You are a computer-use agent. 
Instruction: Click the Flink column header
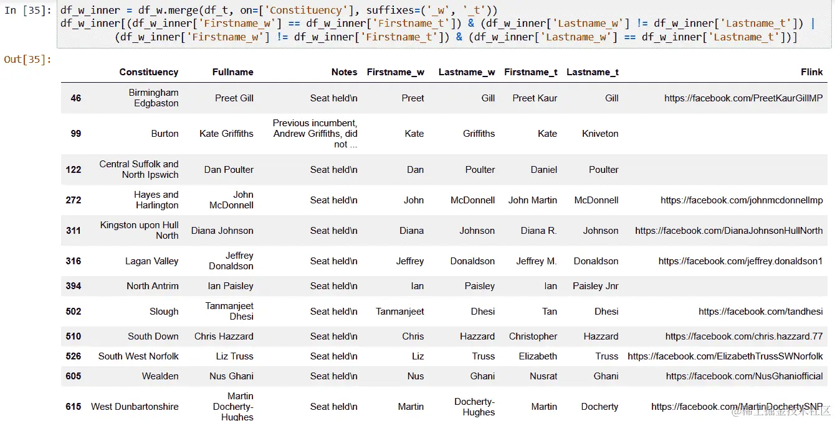click(x=812, y=72)
